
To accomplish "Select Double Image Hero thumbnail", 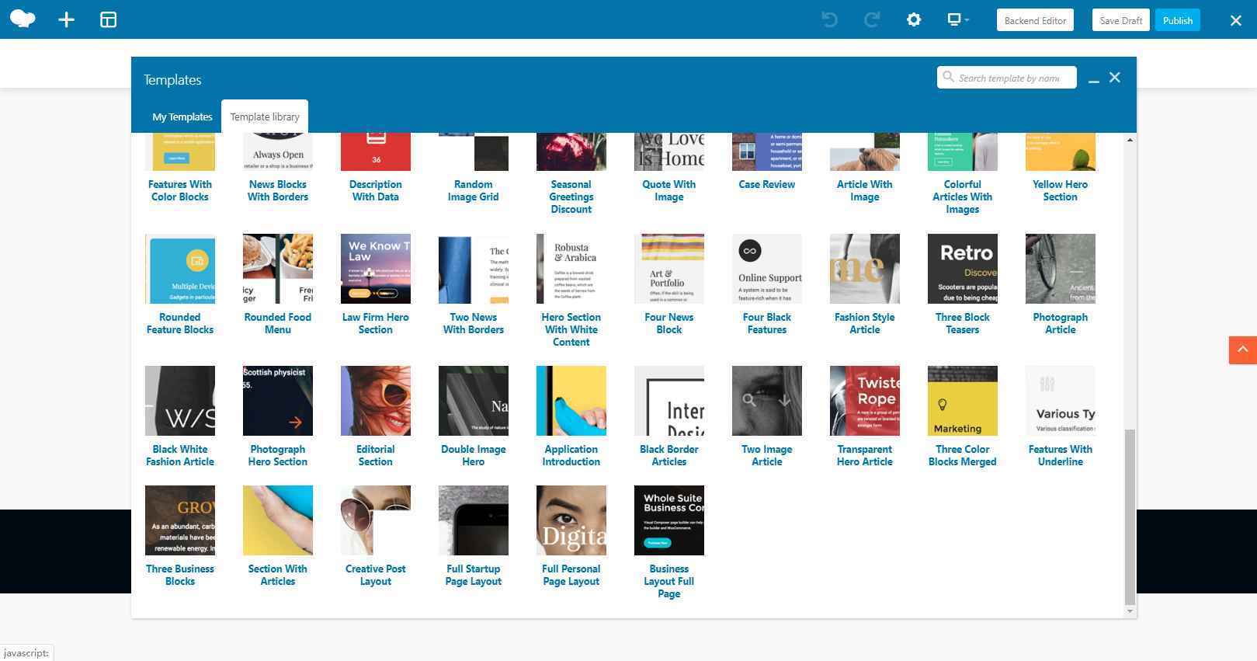I will pos(474,401).
